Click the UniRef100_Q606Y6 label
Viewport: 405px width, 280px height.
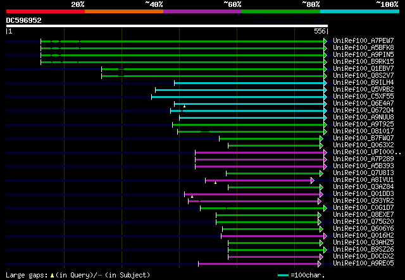[363, 229]
